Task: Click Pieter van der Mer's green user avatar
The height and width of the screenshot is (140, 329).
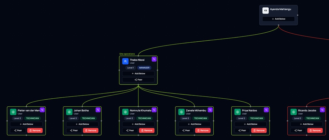Action: pyautogui.click(x=13, y=112)
